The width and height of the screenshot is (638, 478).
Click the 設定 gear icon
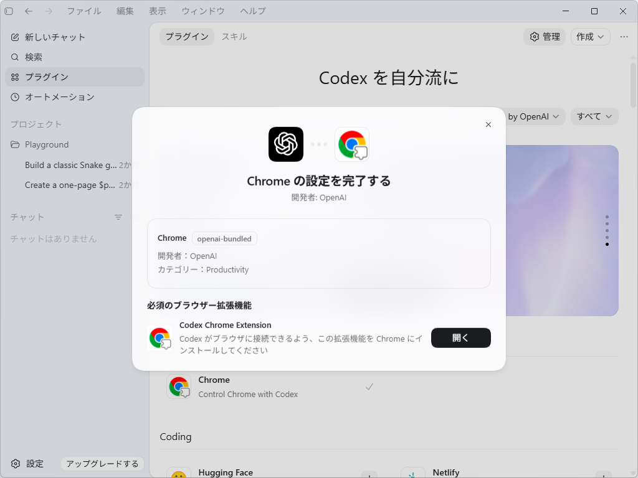(16, 464)
